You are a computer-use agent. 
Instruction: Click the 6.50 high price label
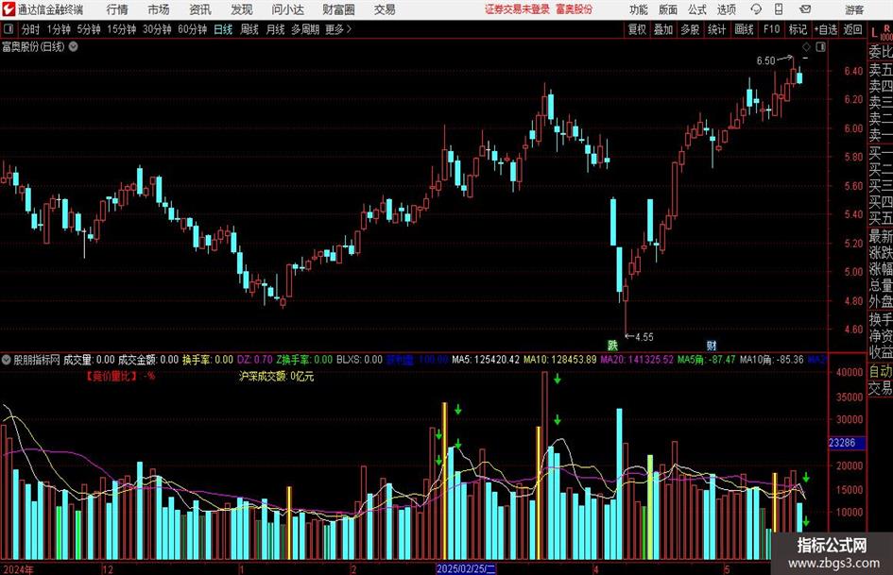tap(765, 61)
